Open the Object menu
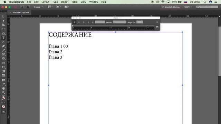 tap(65, 2)
